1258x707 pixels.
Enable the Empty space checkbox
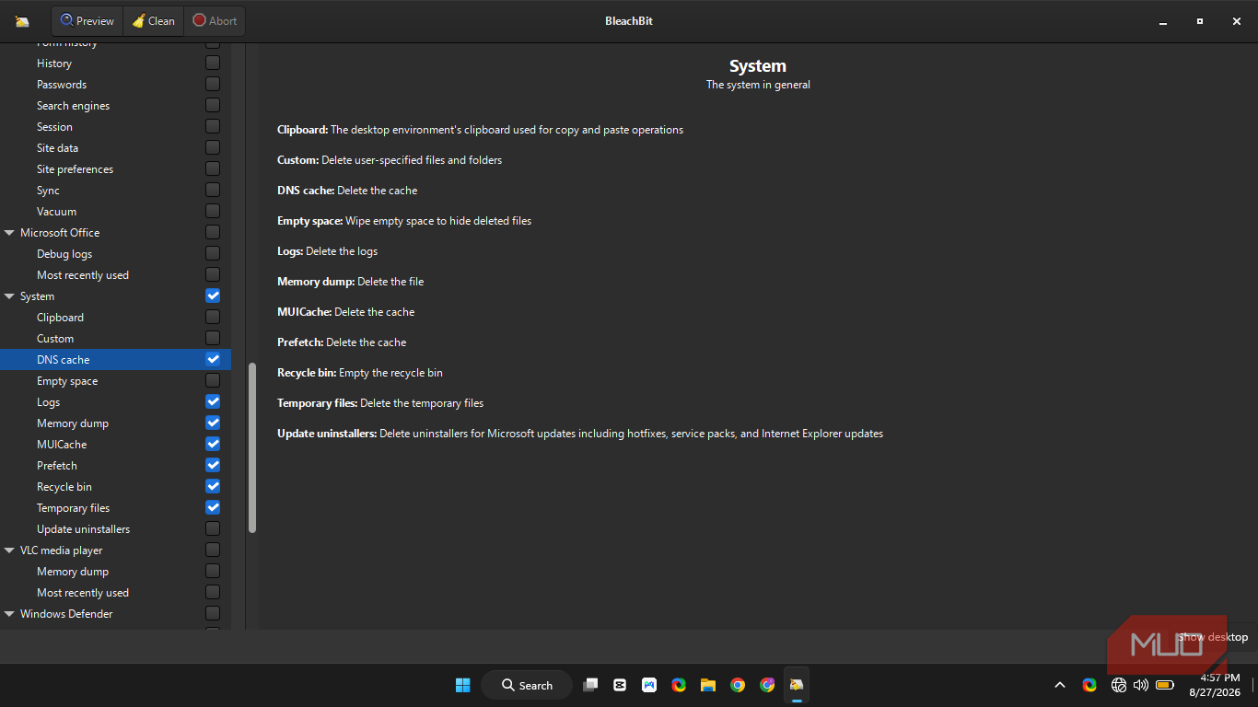click(x=213, y=380)
